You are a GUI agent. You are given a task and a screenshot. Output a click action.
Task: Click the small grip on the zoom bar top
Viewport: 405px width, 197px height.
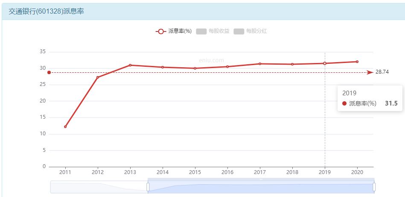coord(261,179)
